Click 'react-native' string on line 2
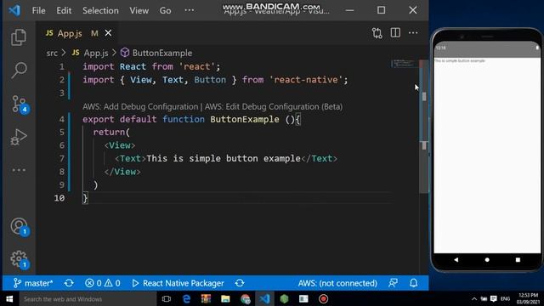Image resolution: width=544 pixels, height=306 pixels. point(306,80)
